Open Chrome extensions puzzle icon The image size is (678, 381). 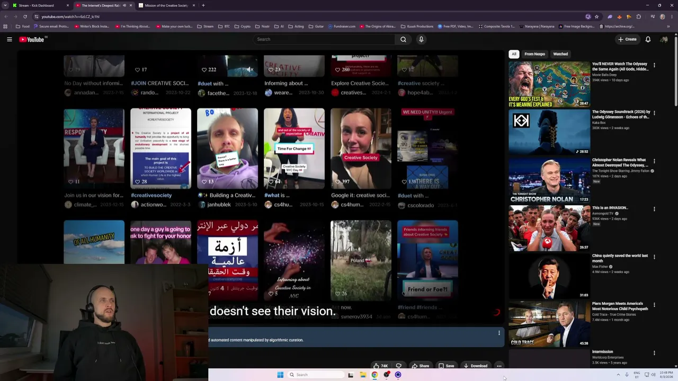[x=639, y=16]
